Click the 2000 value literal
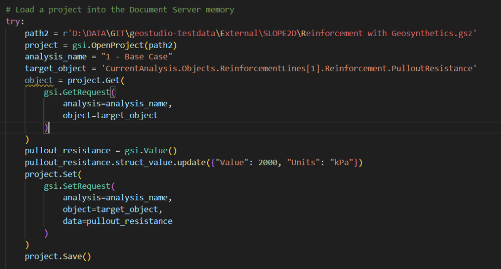501x269 pixels. [x=268, y=163]
